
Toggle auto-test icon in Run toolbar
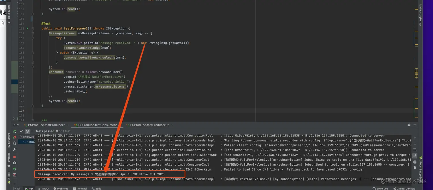pyautogui.click(x=15, y=143)
